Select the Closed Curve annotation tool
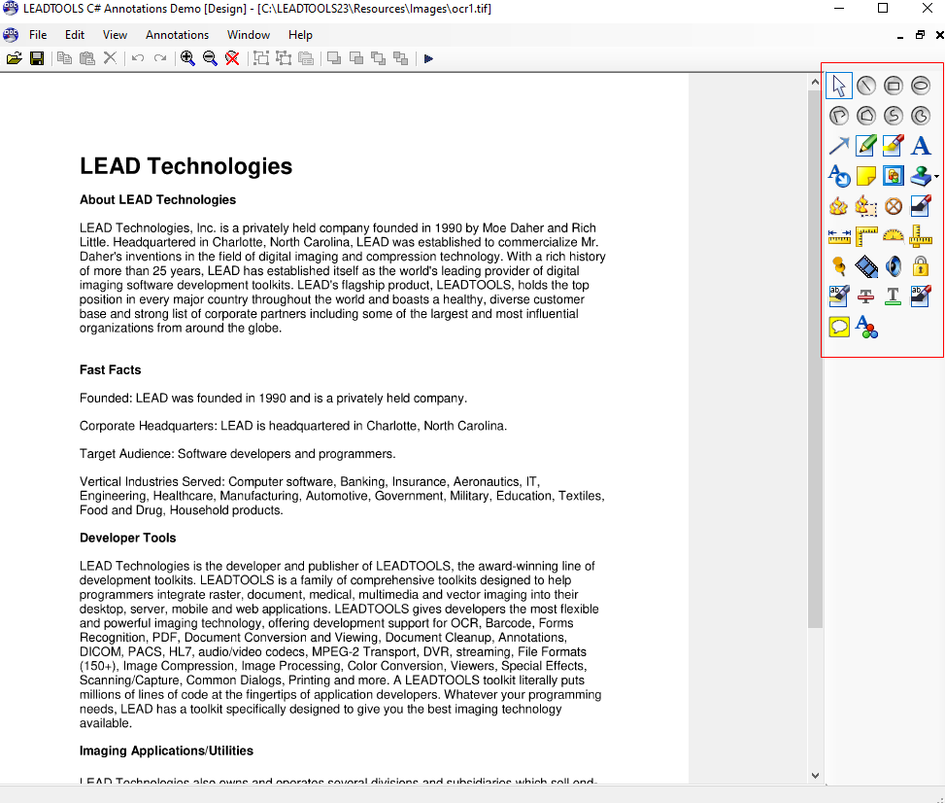Image resolution: width=945 pixels, height=803 pixels. 921,116
